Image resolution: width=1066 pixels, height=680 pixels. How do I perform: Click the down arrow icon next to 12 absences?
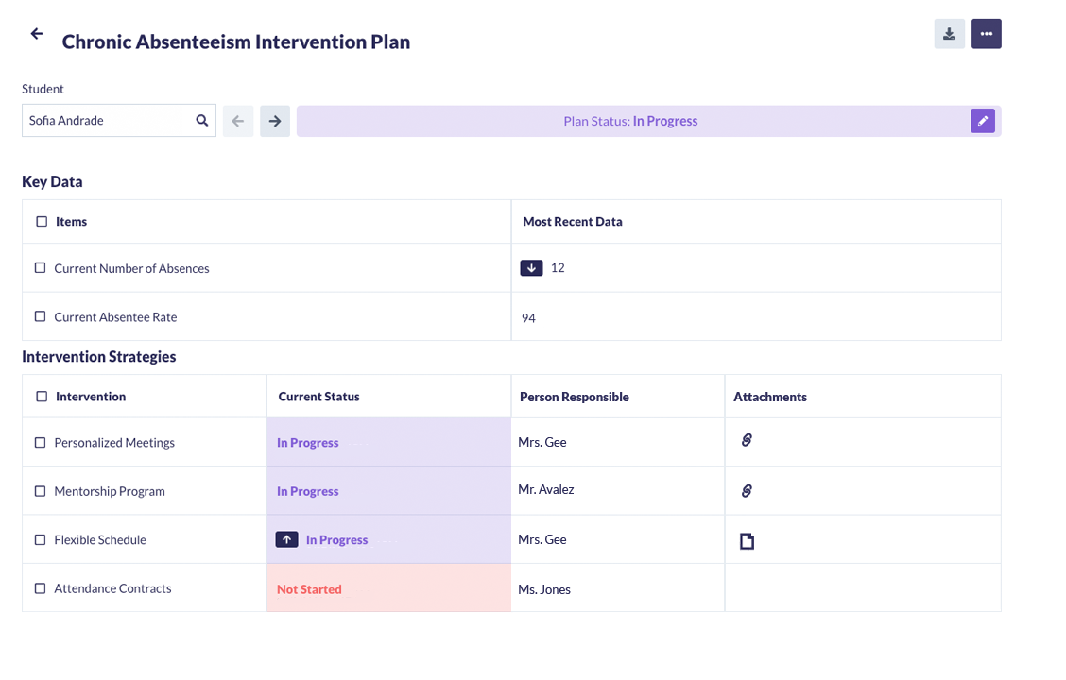(x=531, y=267)
